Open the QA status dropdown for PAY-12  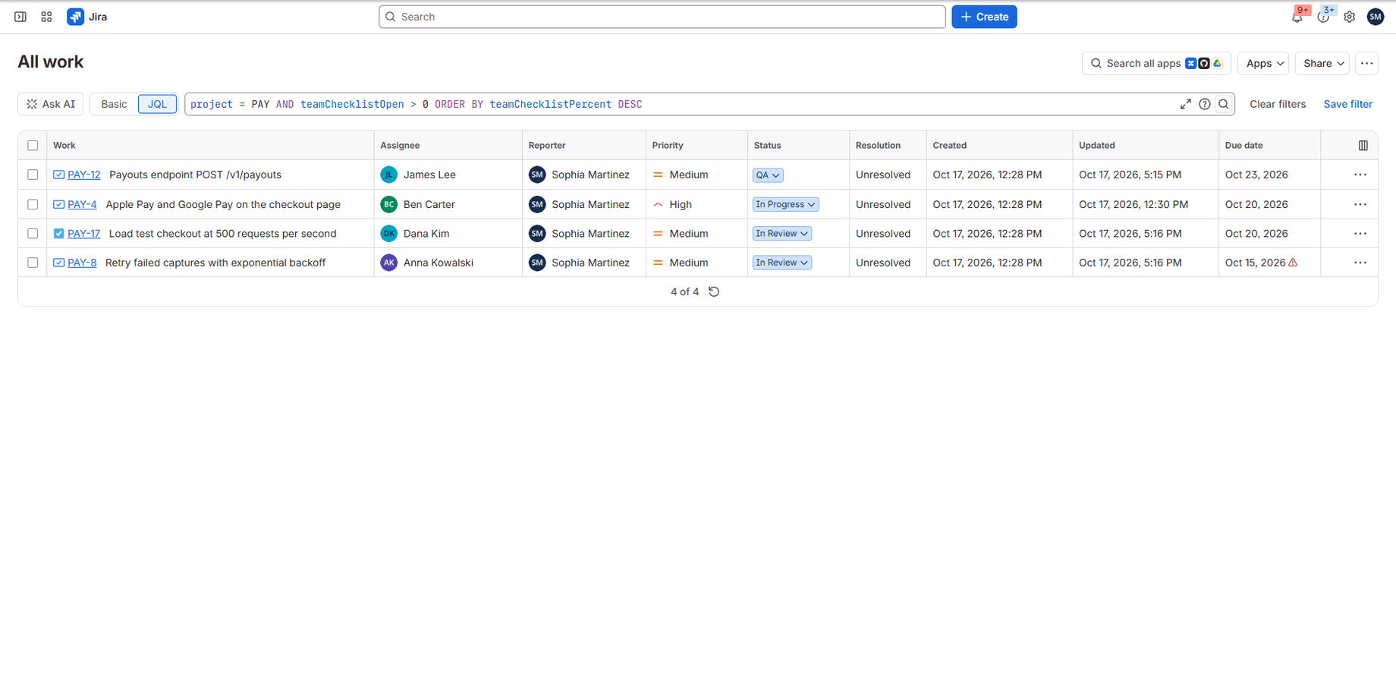click(768, 175)
